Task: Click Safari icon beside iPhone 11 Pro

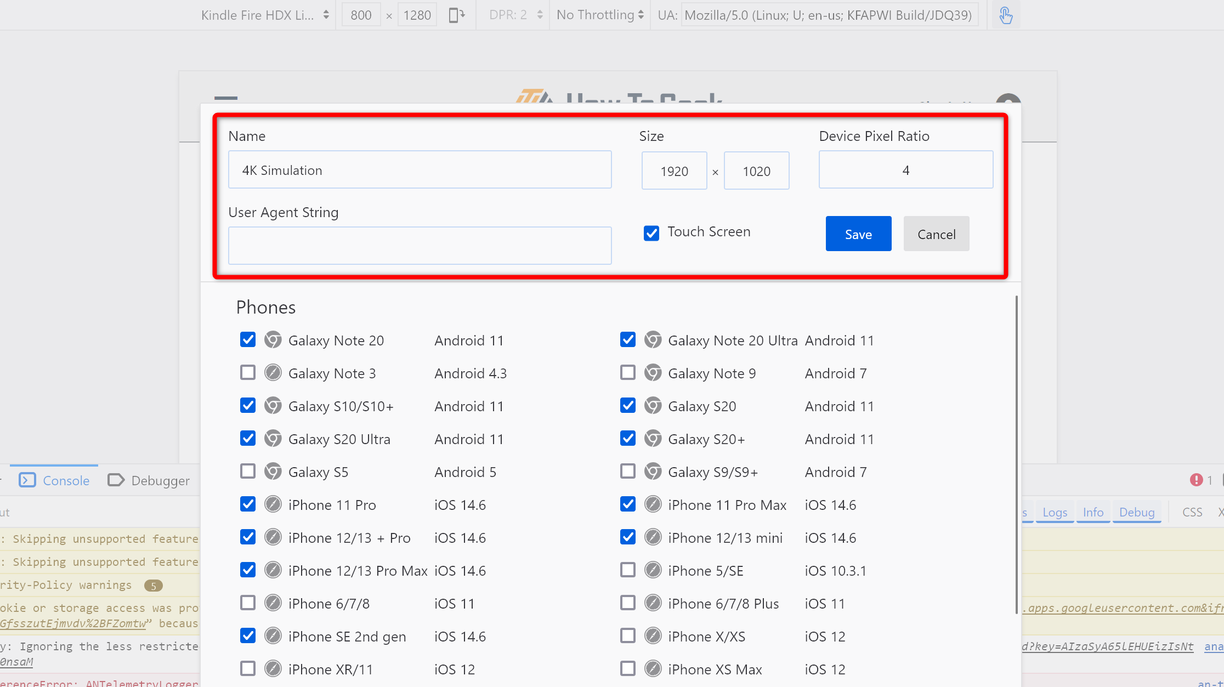Action: pyautogui.click(x=273, y=504)
